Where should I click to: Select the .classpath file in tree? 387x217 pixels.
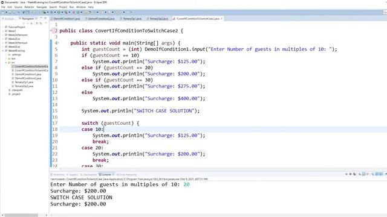17,90
